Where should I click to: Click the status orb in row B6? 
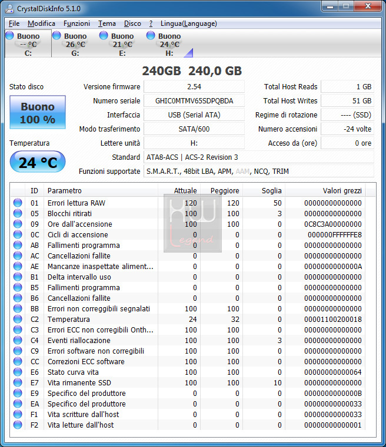pyautogui.click(x=18, y=298)
